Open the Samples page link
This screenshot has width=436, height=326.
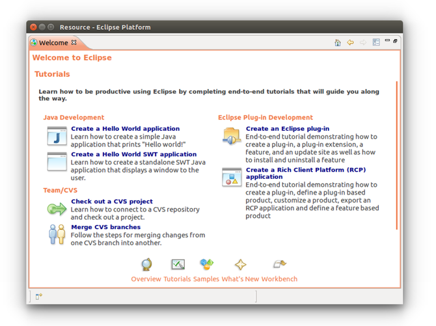point(206,279)
